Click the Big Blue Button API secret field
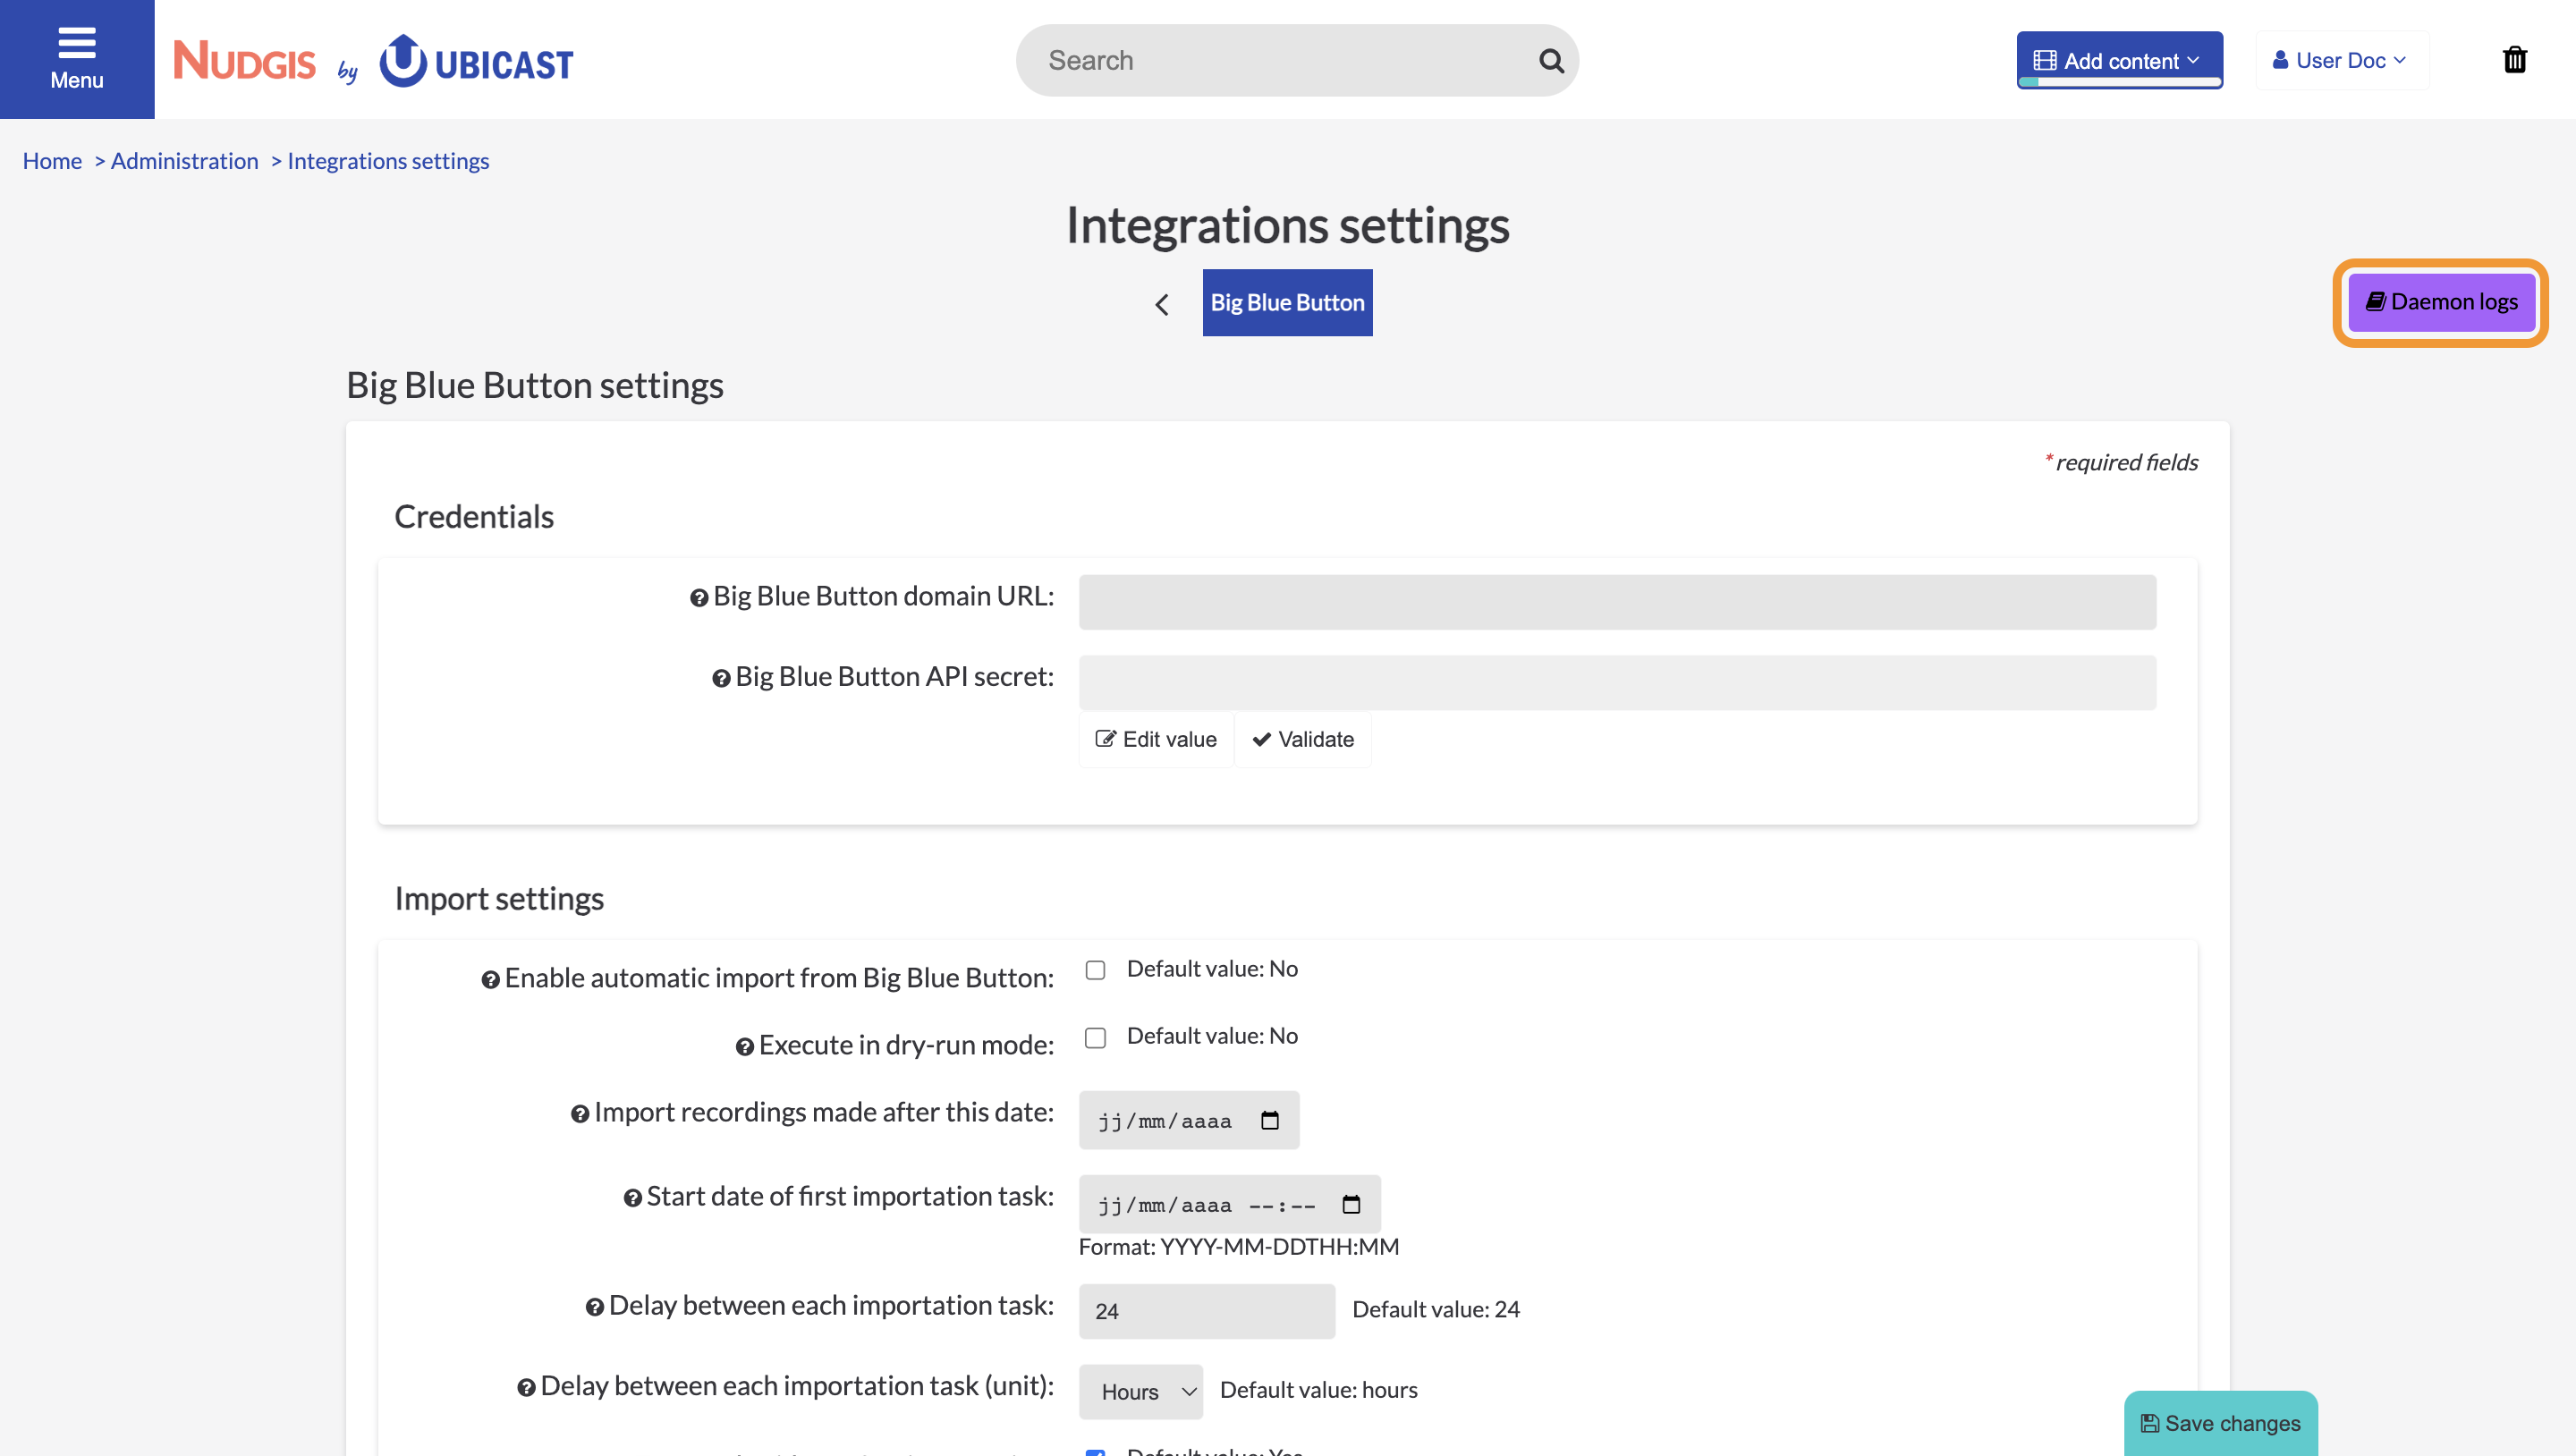 1617,683
